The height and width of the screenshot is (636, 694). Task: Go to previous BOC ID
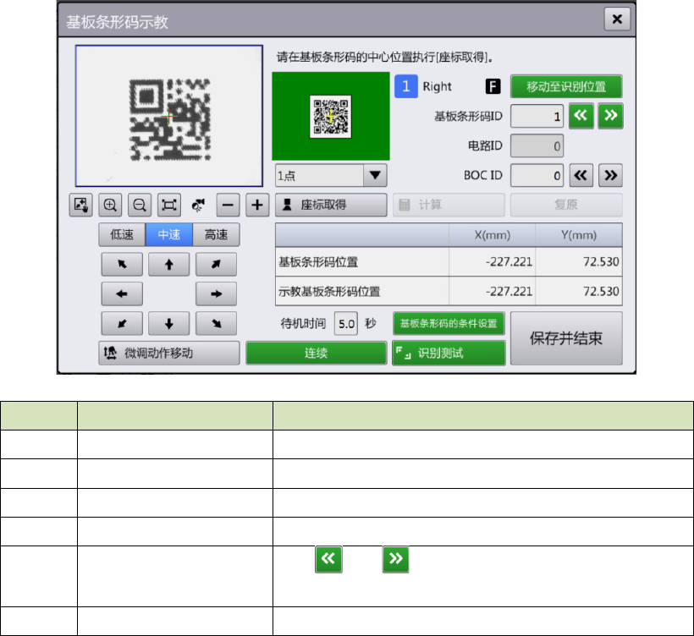[581, 176]
